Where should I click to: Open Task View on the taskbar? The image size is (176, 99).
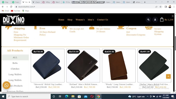[60, 96]
